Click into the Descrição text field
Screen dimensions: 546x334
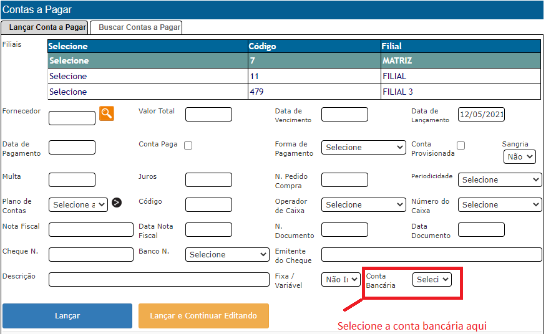coord(158,280)
